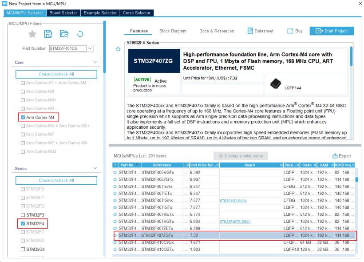Viewport: 364px width, 262px height.
Task: Select the Features tab
Action: [139, 31]
